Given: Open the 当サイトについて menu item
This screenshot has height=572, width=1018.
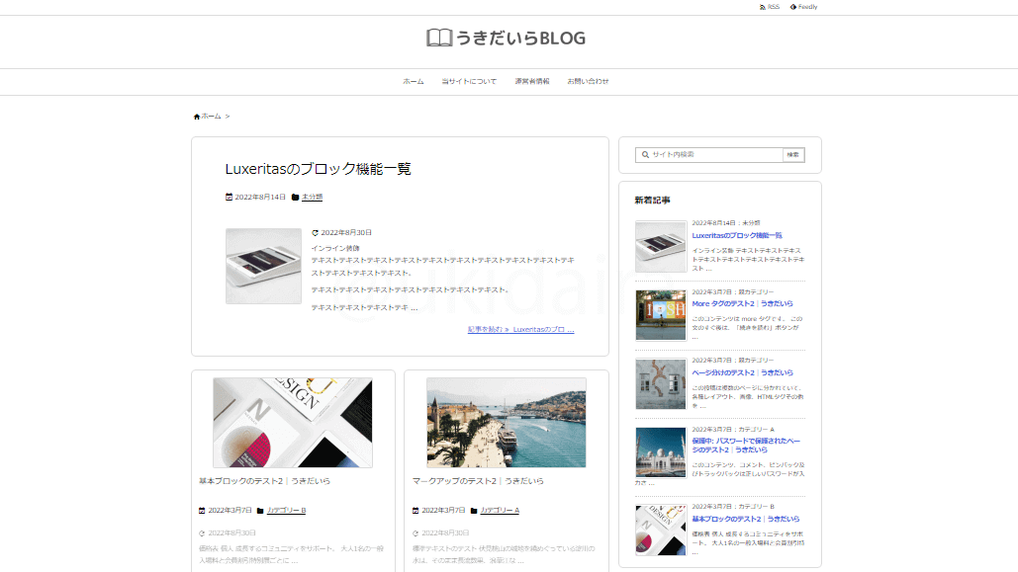Looking at the screenshot, I should [x=469, y=82].
